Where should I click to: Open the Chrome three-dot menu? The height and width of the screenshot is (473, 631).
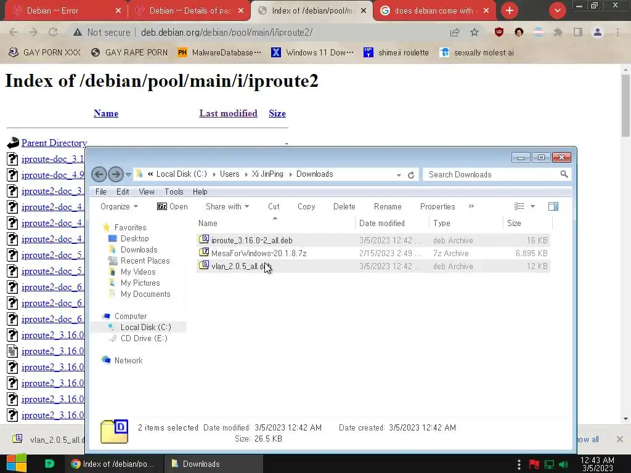617,32
